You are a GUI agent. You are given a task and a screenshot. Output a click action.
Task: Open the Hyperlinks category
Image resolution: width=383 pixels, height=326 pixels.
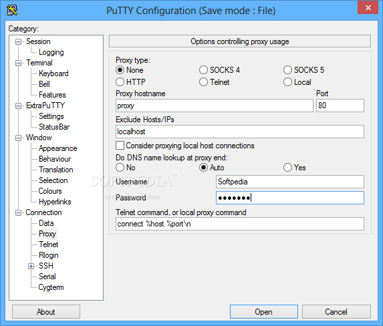(x=55, y=202)
